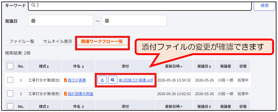This screenshot has width=278, height=112.
Task: Click the 状態 column header in top header
Action: click(x=243, y=66)
